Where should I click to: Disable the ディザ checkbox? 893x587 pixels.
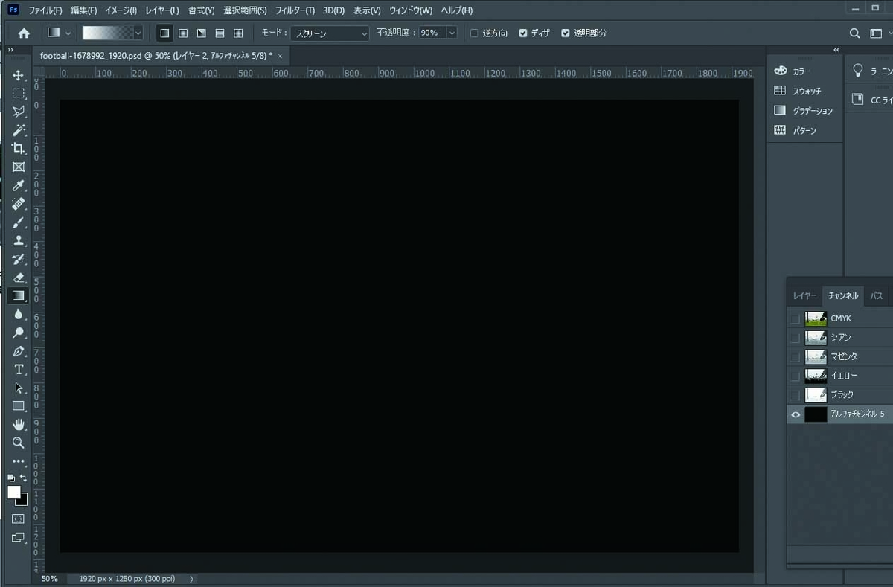coord(523,33)
